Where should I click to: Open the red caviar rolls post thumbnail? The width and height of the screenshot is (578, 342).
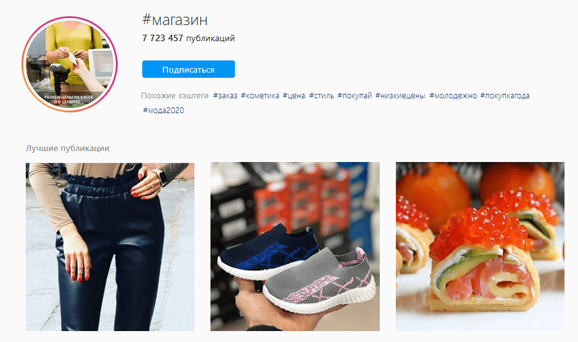point(480,247)
